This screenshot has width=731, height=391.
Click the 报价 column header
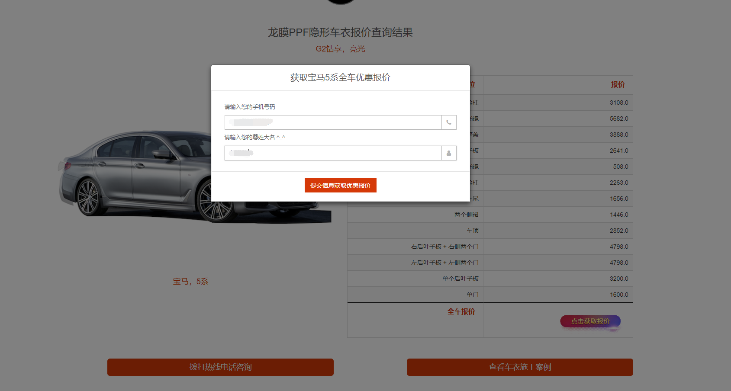pyautogui.click(x=618, y=85)
